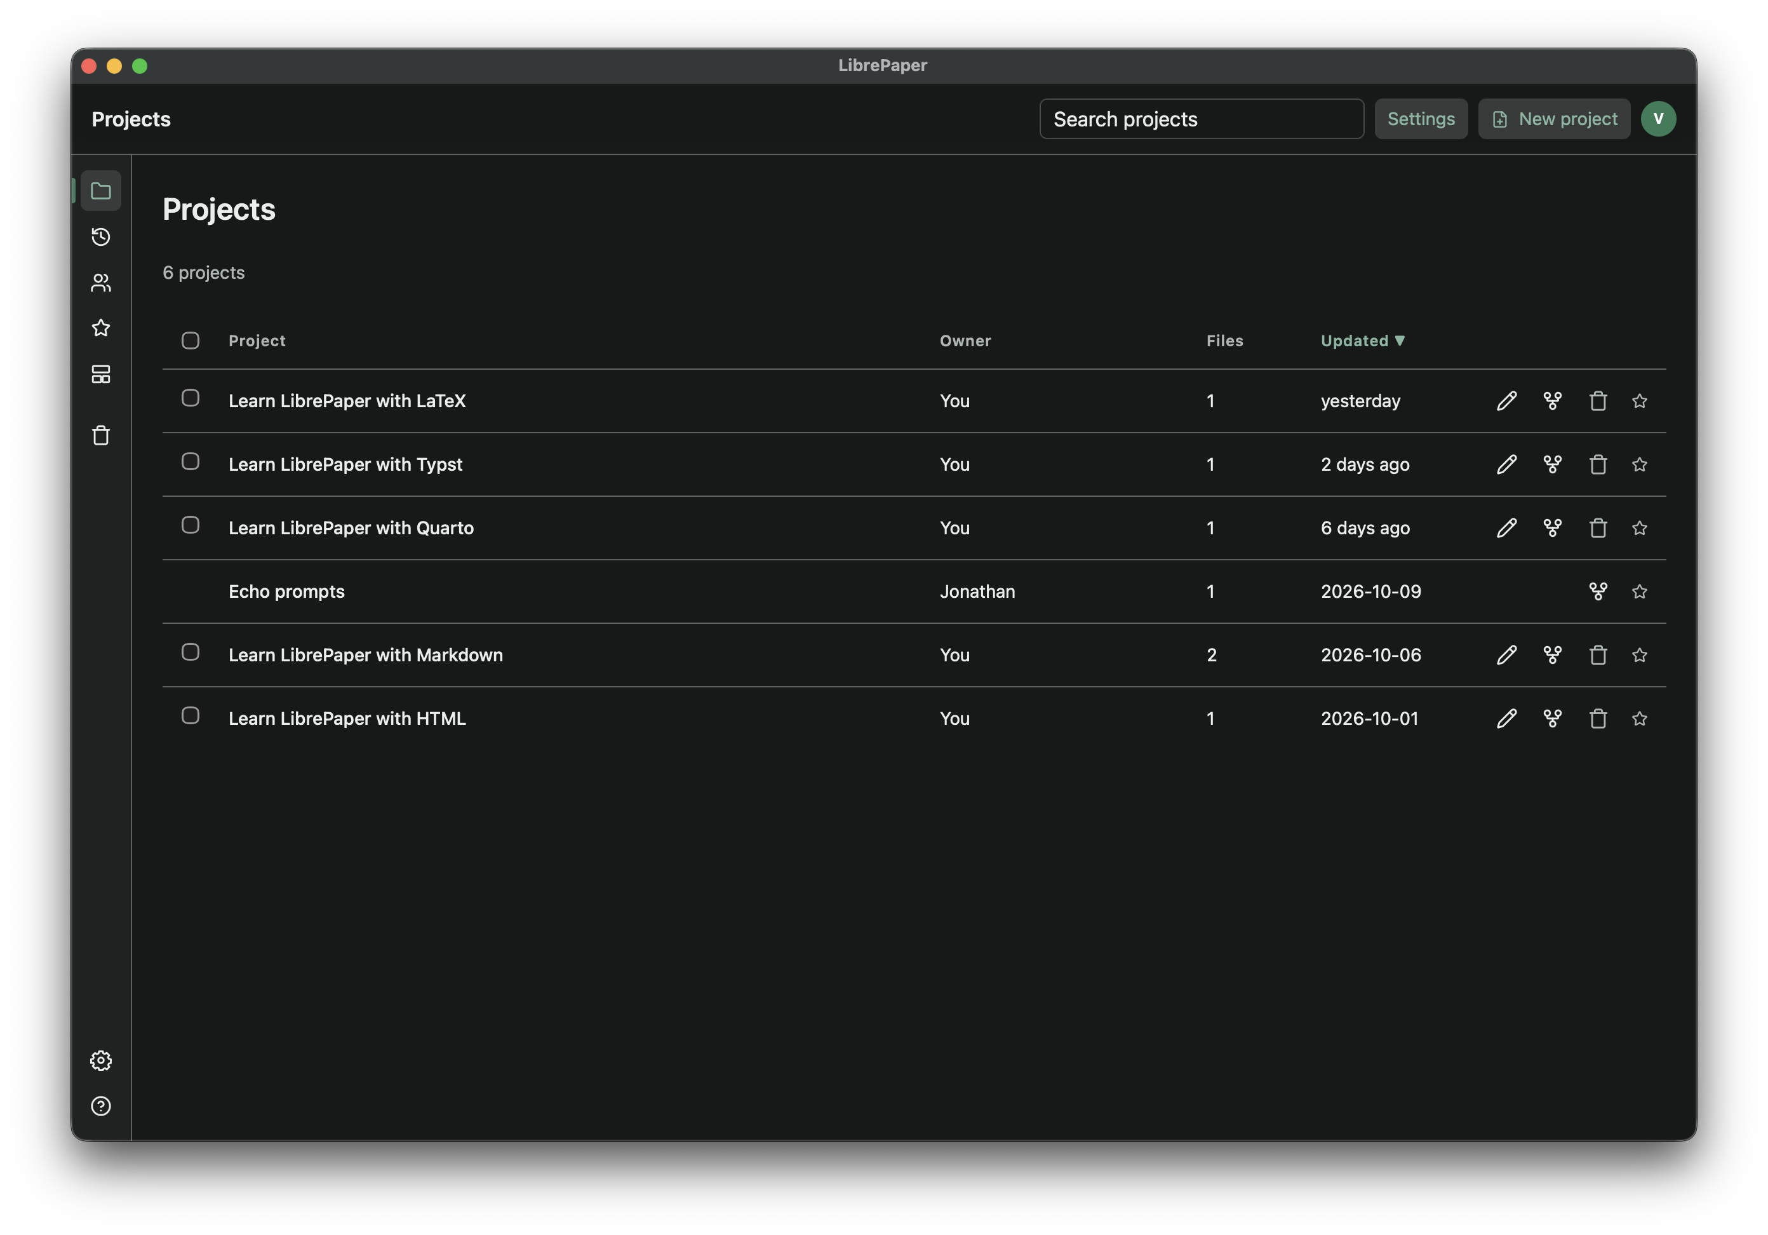
Task: Sort by the Files column header
Action: [x=1224, y=341]
